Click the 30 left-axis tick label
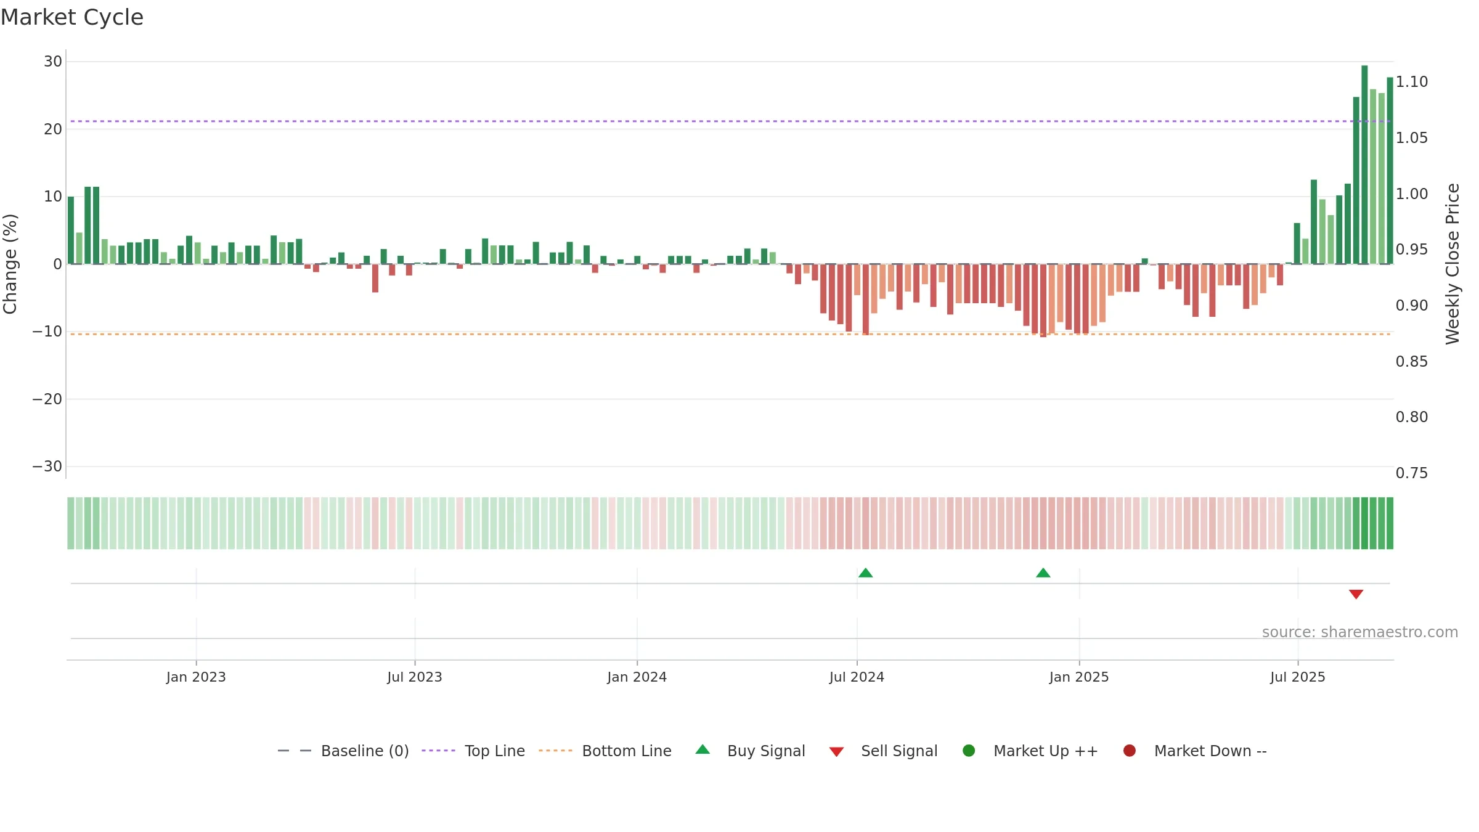 point(53,62)
